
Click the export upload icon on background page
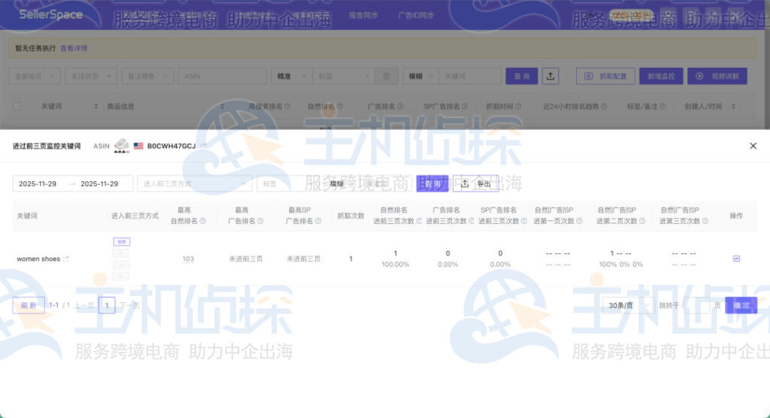550,76
